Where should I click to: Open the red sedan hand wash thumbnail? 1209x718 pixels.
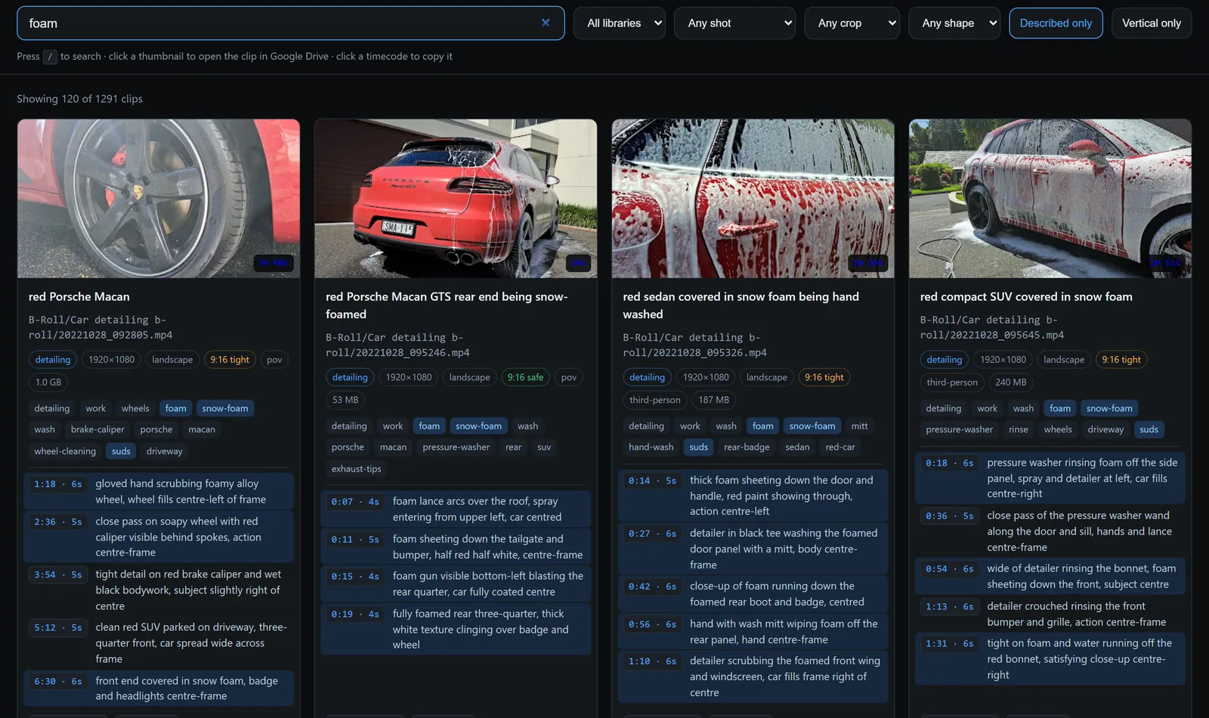click(753, 198)
